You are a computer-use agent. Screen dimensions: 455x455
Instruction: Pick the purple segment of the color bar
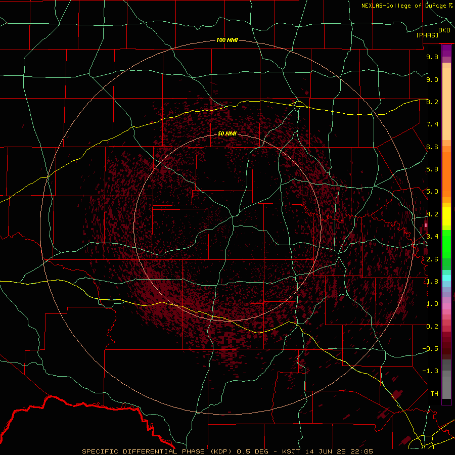(x=446, y=51)
